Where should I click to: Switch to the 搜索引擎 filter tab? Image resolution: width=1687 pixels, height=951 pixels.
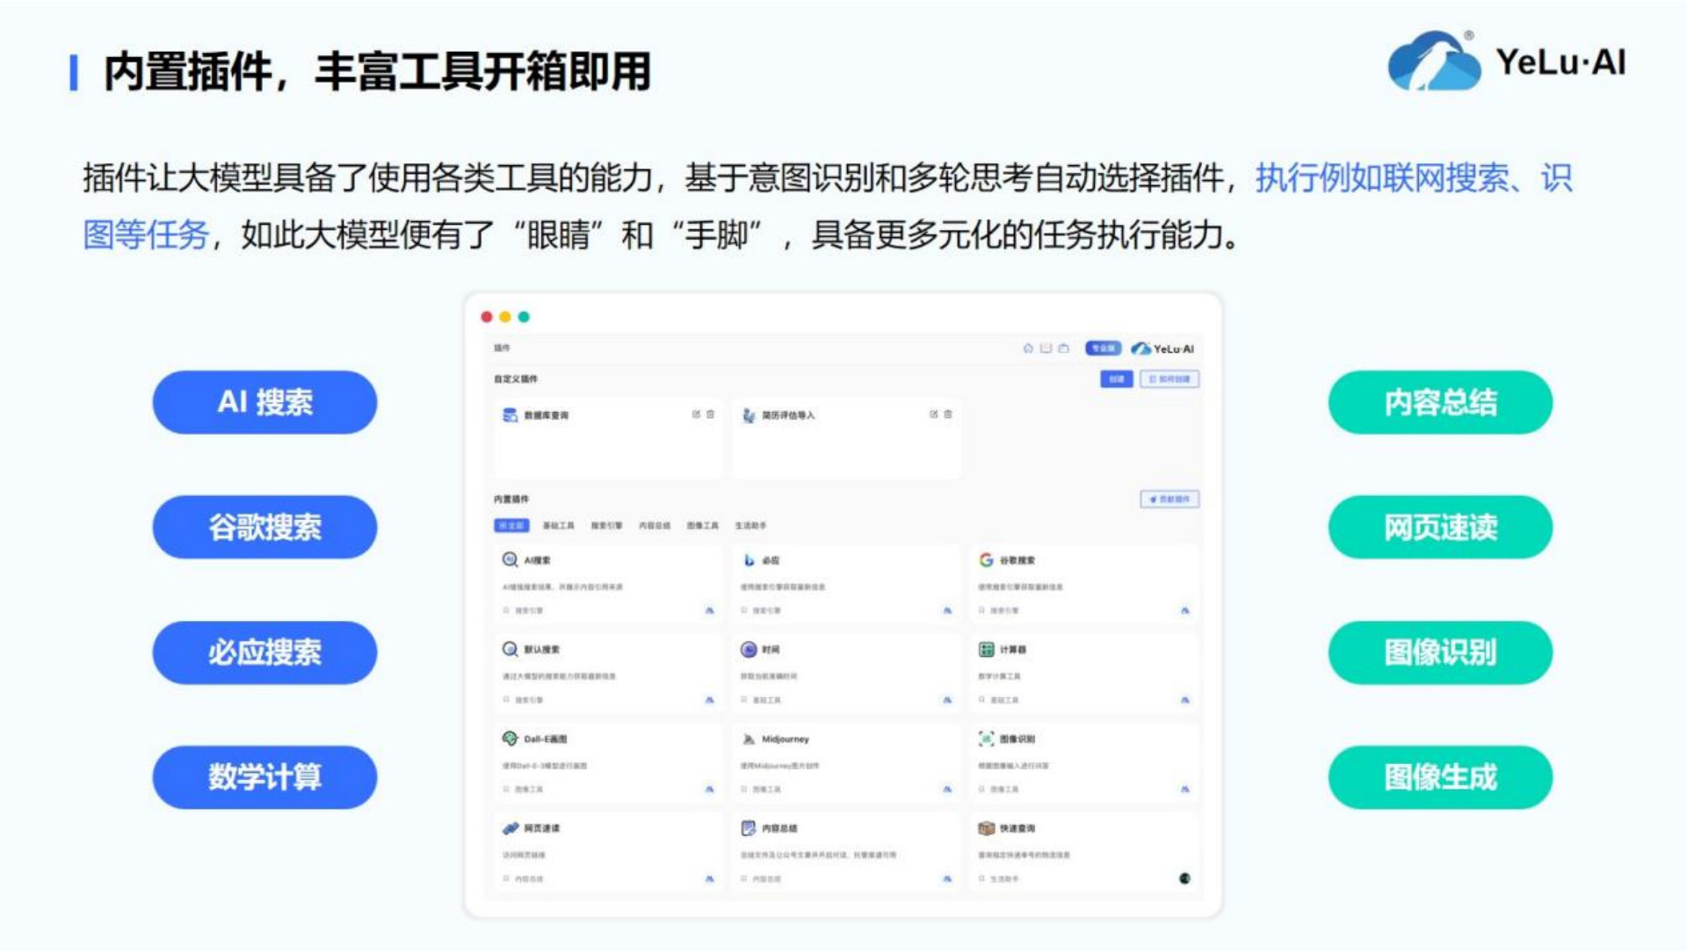[x=606, y=526]
